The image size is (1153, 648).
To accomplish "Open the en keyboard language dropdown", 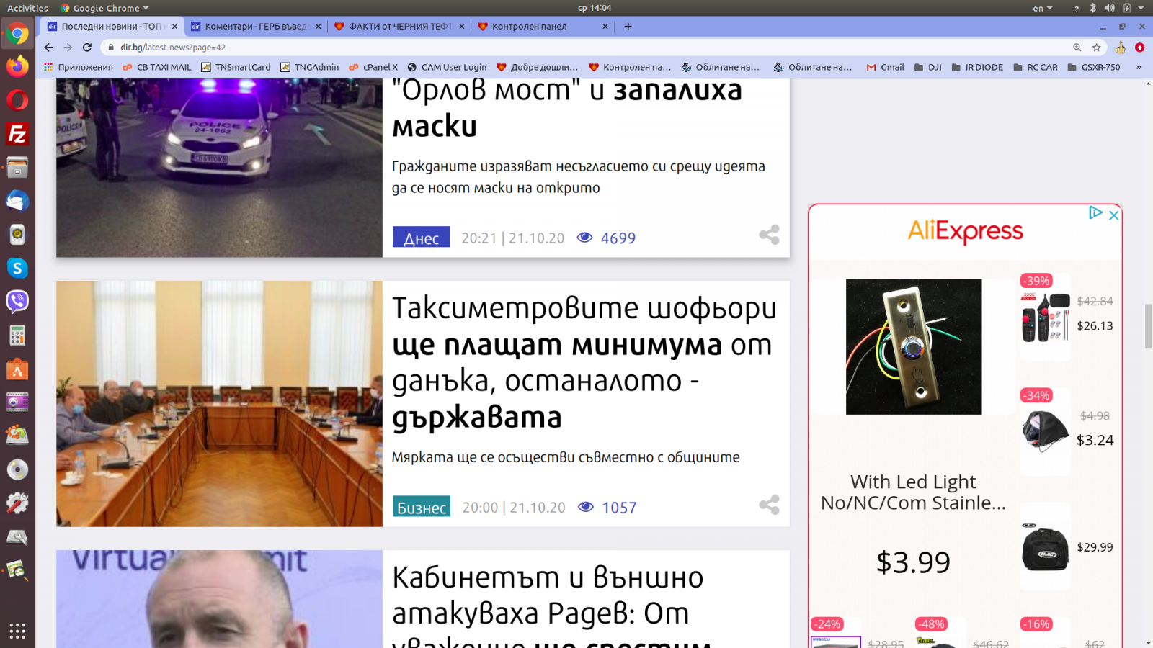I will 1042,8.
